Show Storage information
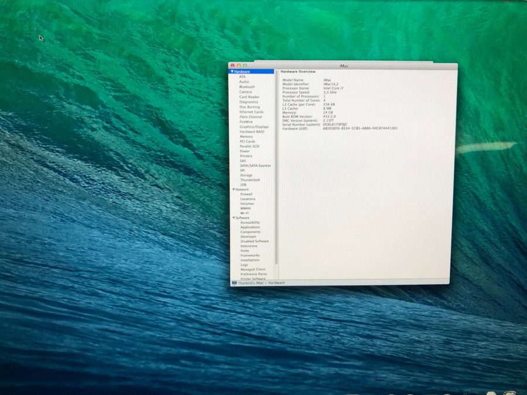 tap(246, 175)
